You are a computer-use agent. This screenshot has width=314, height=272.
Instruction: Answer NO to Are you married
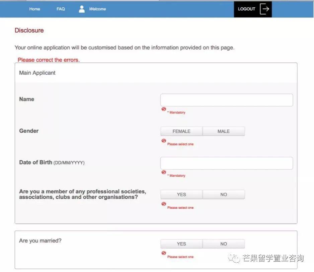pyautogui.click(x=224, y=244)
